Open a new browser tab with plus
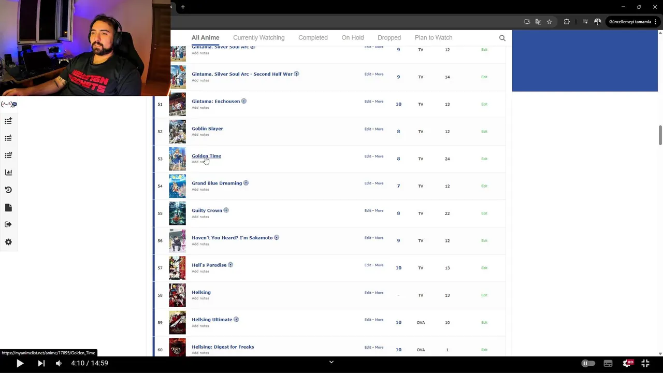Viewport: 663px width, 373px height. coord(183,7)
